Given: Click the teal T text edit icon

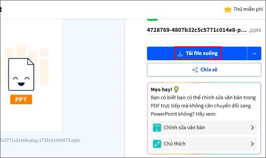Looking at the screenshot, I should [157, 128].
